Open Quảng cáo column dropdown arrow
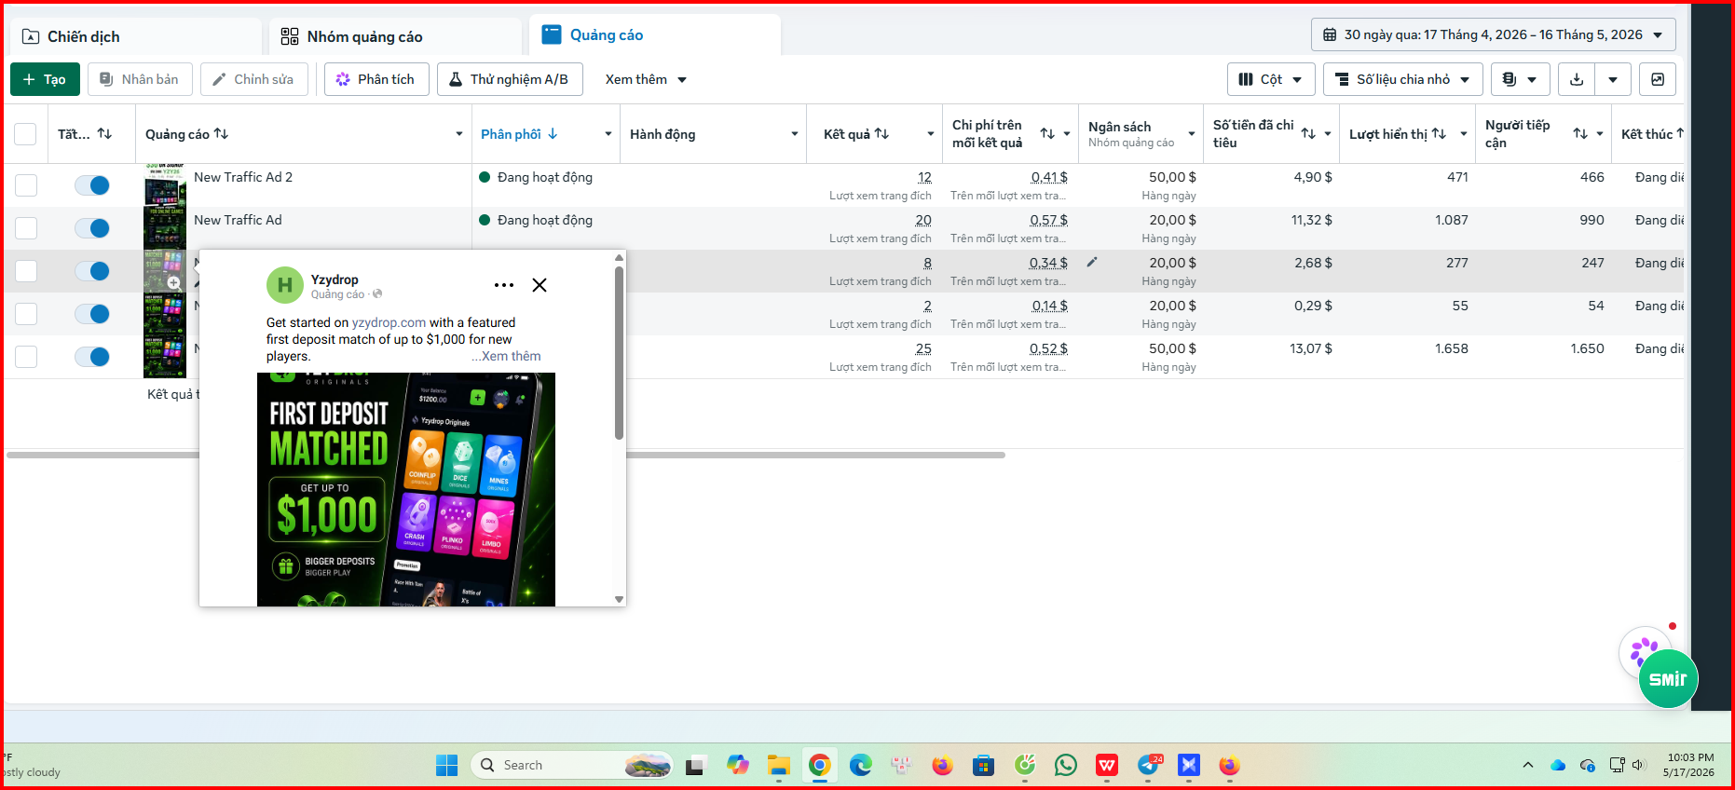Image resolution: width=1735 pixels, height=790 pixels. pyautogui.click(x=458, y=134)
